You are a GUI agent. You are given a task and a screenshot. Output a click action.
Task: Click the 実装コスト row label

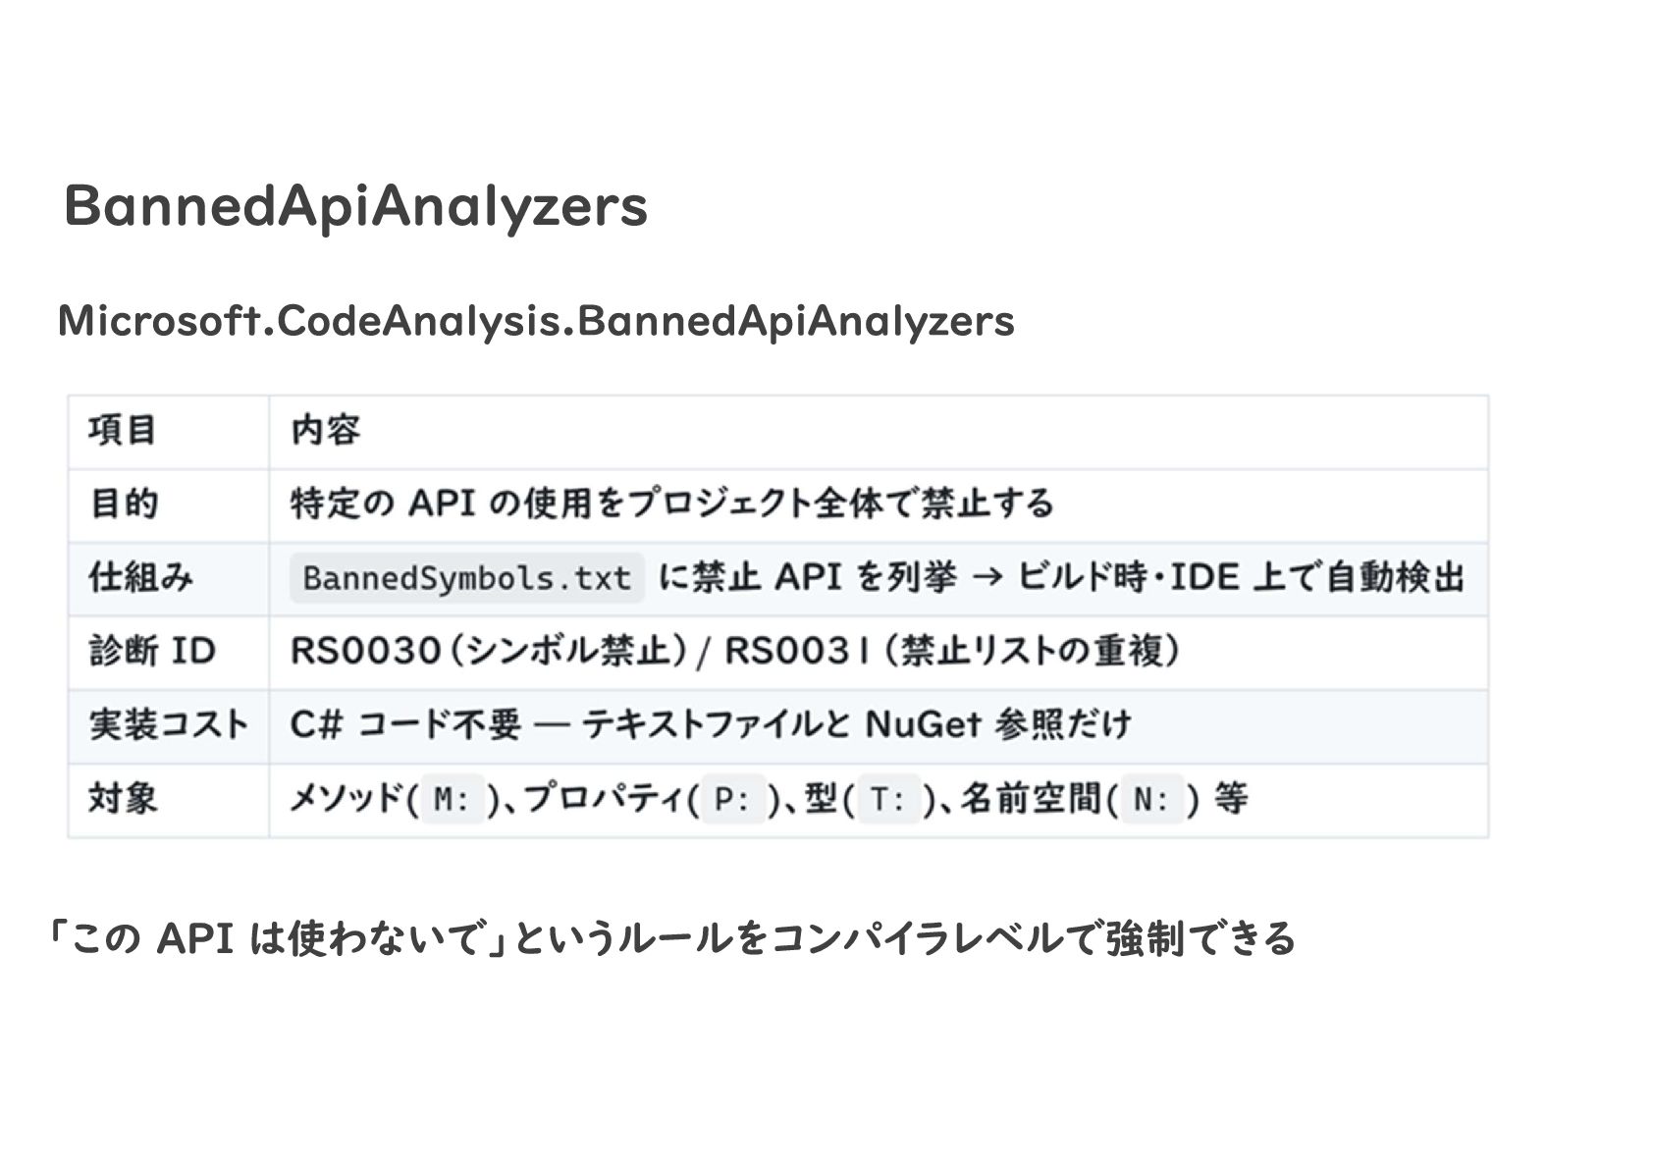169,724
